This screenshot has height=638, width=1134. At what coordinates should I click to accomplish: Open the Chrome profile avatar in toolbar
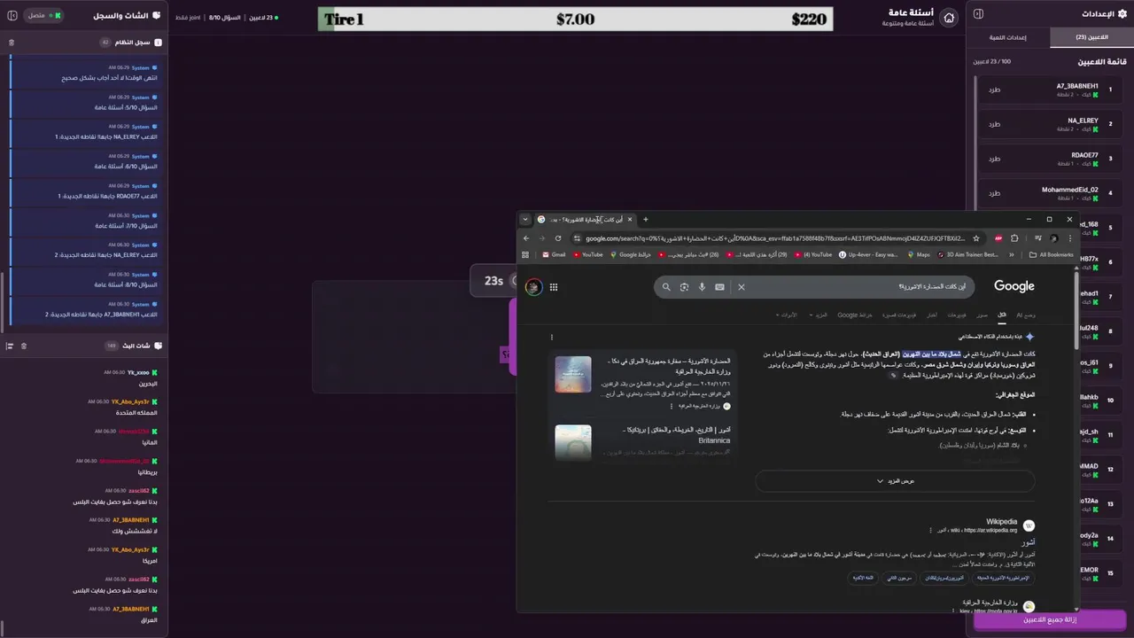[1053, 238]
